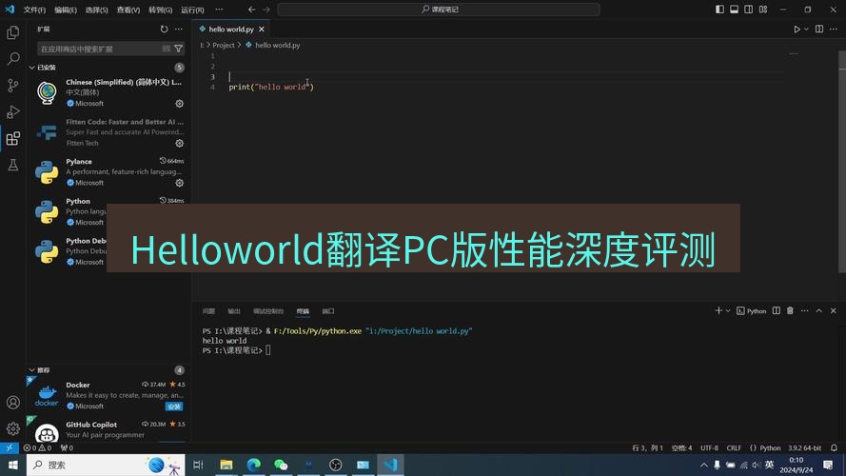Open more actions in Extensions panel header
Screen dimensions: 846x476
coord(179,30)
